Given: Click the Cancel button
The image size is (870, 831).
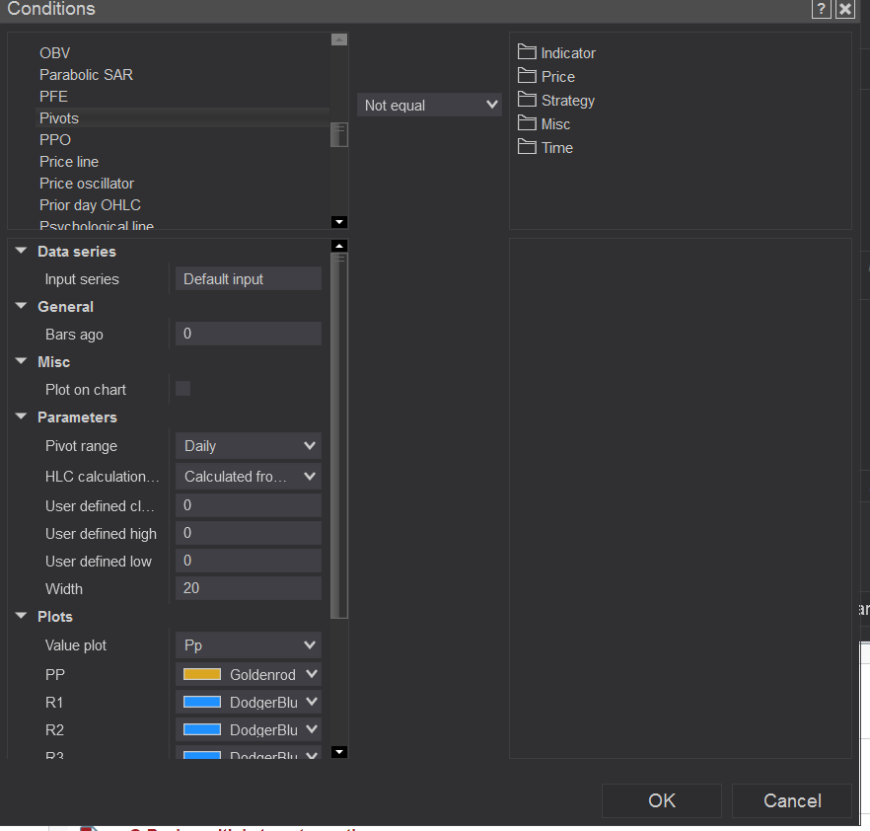Looking at the screenshot, I should click(791, 800).
